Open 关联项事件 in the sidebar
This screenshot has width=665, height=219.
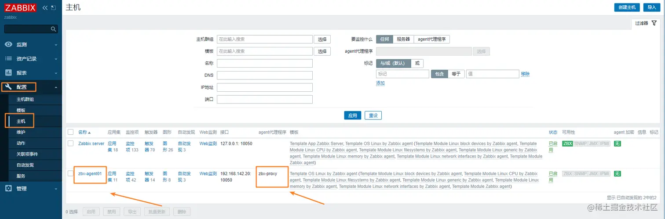[27, 154]
